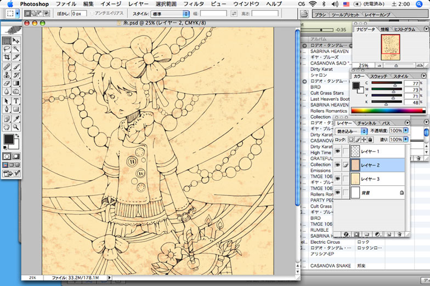Viewport: 430px width, 286px height.
Task: Select the Lasso tool
Action: [x=7, y=49]
